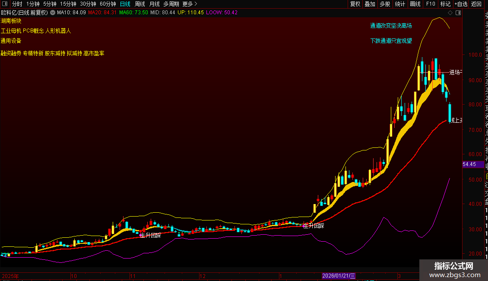This screenshot has width=488, height=281.
Task: Select the 5分钟 period tab
Action: tap(50, 4)
